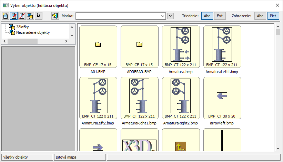Click the thumbnail list scroll-down arrow
Image resolution: width=283 pixels, height=162 pixels.
tap(278, 148)
